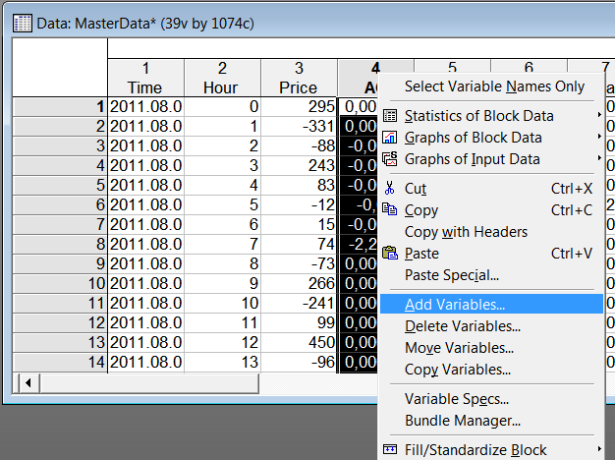Click Price cell with value -88
Viewport: 615px width, 460px height.
299,146
